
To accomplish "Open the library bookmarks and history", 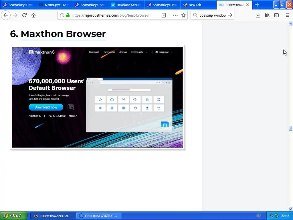I will click(x=267, y=15).
